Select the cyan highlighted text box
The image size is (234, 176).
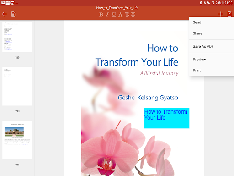[166, 118]
